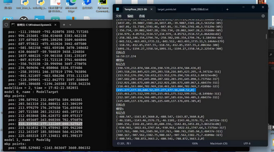Image resolution: width=274 pixels, height=152 pixels.
Task: Open the 文件 menu in Notepad
Action: click(119, 16)
